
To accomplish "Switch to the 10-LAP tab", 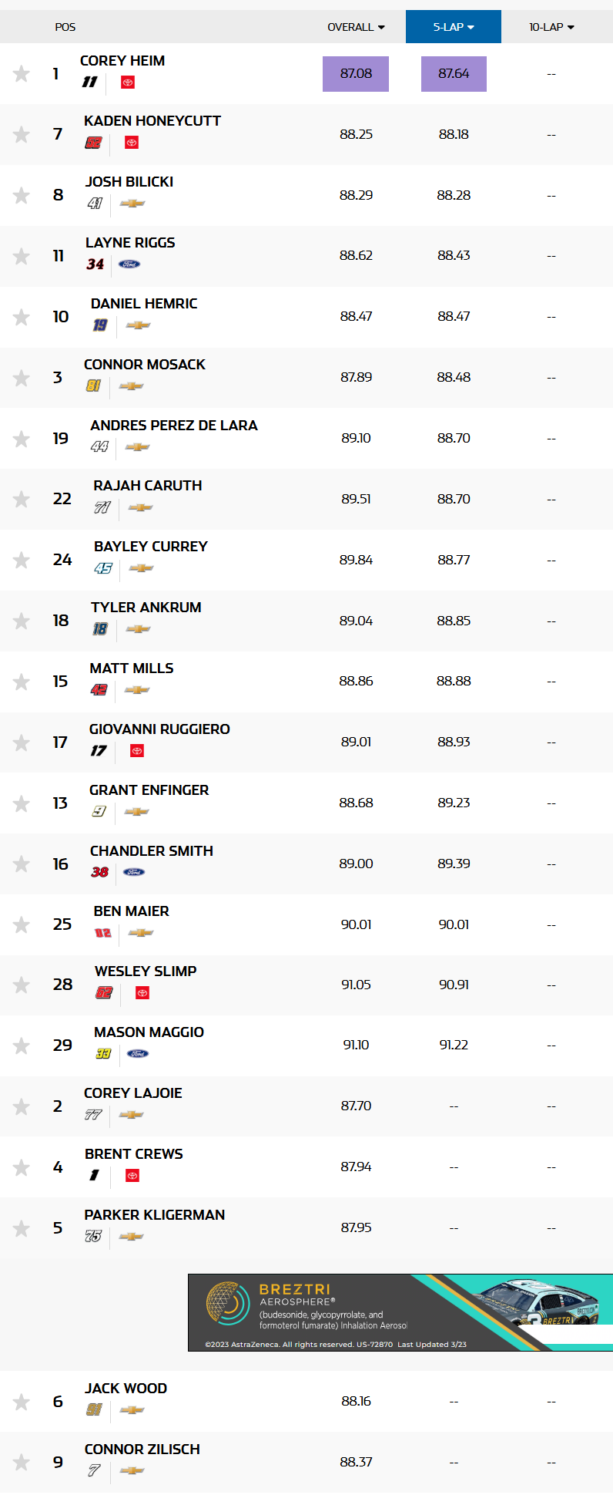I will (x=545, y=26).
